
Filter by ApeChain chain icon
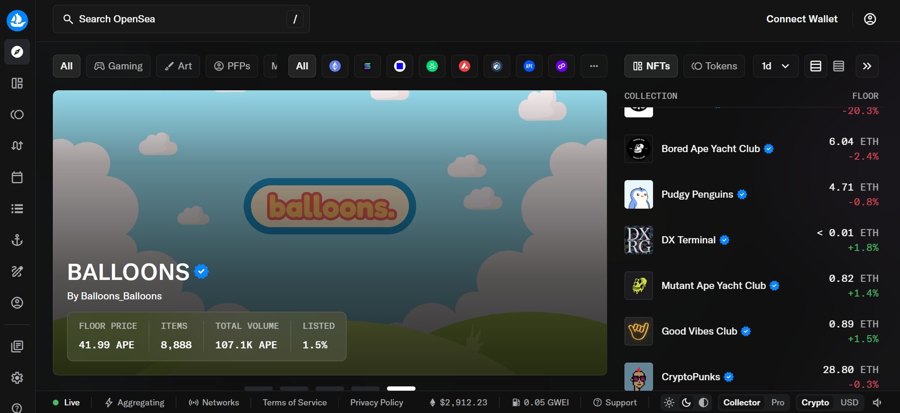click(x=529, y=66)
